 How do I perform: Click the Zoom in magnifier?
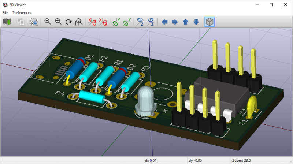tap(48, 22)
